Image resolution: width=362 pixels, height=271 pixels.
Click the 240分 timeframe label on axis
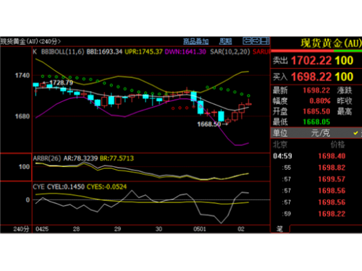pos(21,229)
